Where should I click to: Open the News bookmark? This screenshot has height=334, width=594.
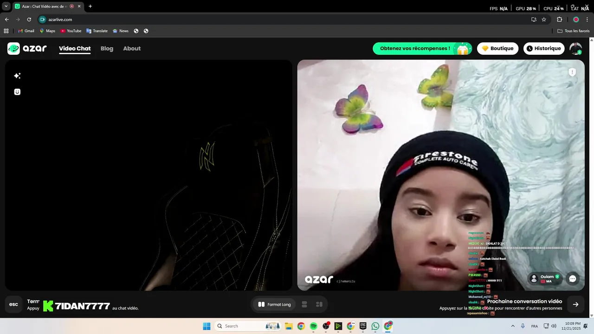(121, 31)
